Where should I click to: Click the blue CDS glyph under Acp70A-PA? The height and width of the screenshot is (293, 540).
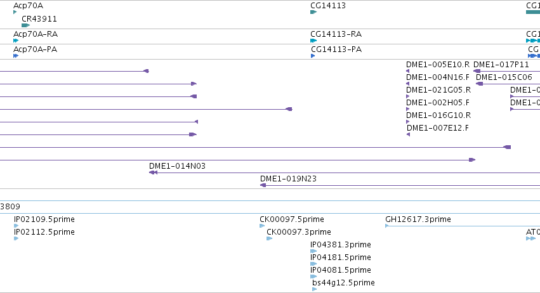[x=15, y=56]
